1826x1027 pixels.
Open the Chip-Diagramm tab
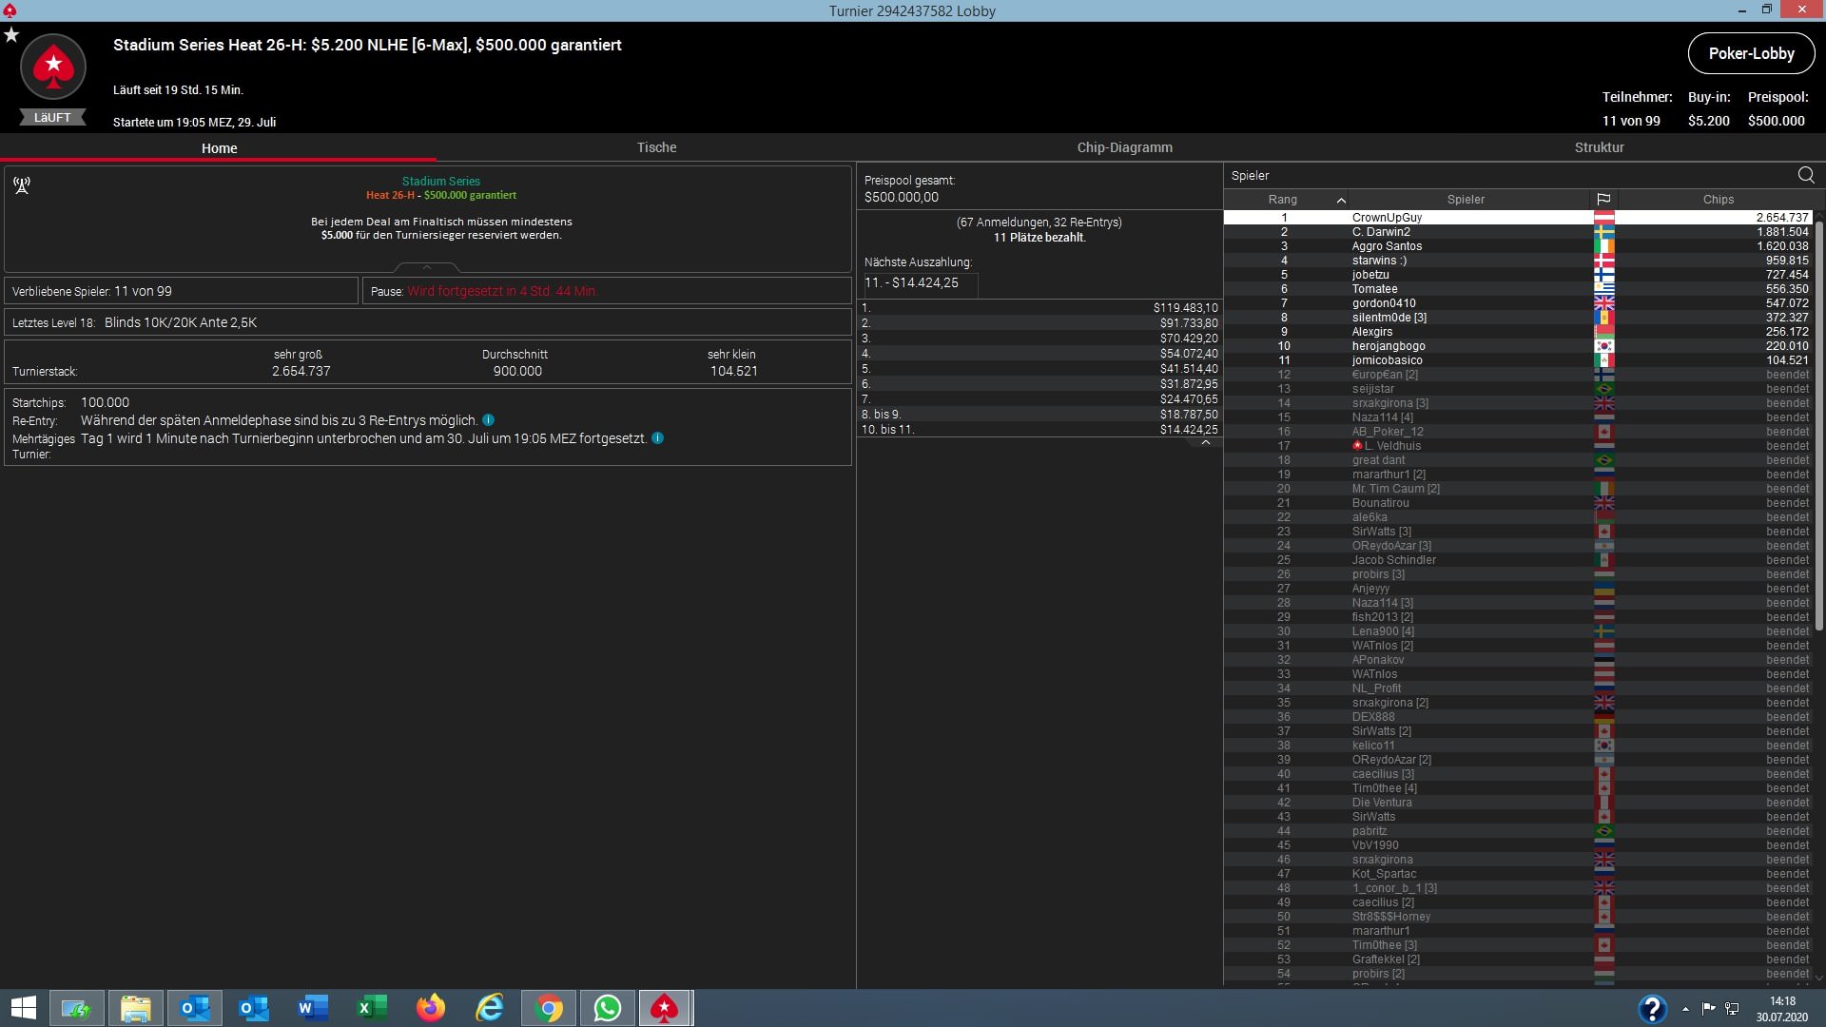pos(1124,147)
